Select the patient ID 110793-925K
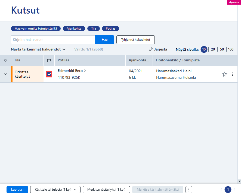The image size is (241, 195). point(69,77)
